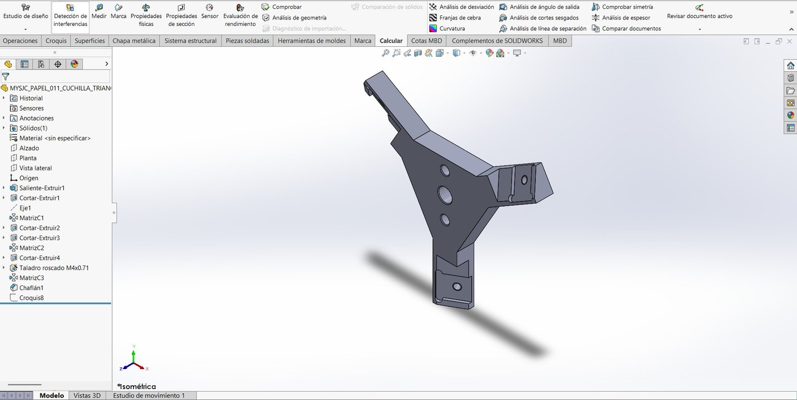The width and height of the screenshot is (797, 400).
Task: Open the ConfigurationManager panel tab
Action: coord(41,64)
